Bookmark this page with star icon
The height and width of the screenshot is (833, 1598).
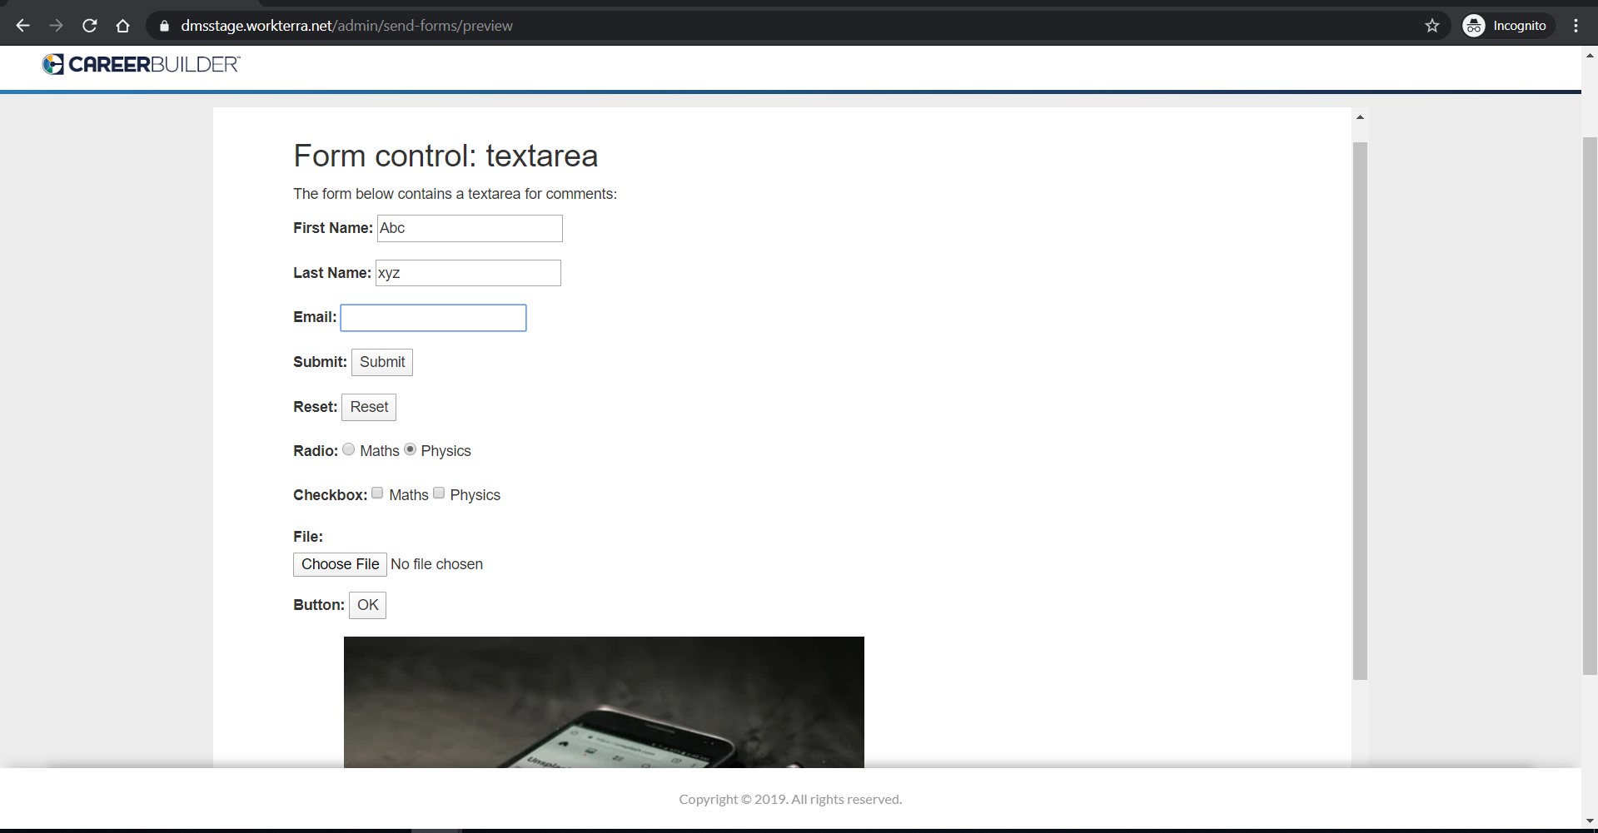pyautogui.click(x=1431, y=26)
